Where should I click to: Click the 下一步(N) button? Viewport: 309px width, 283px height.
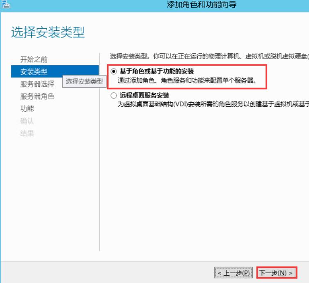(x=277, y=273)
